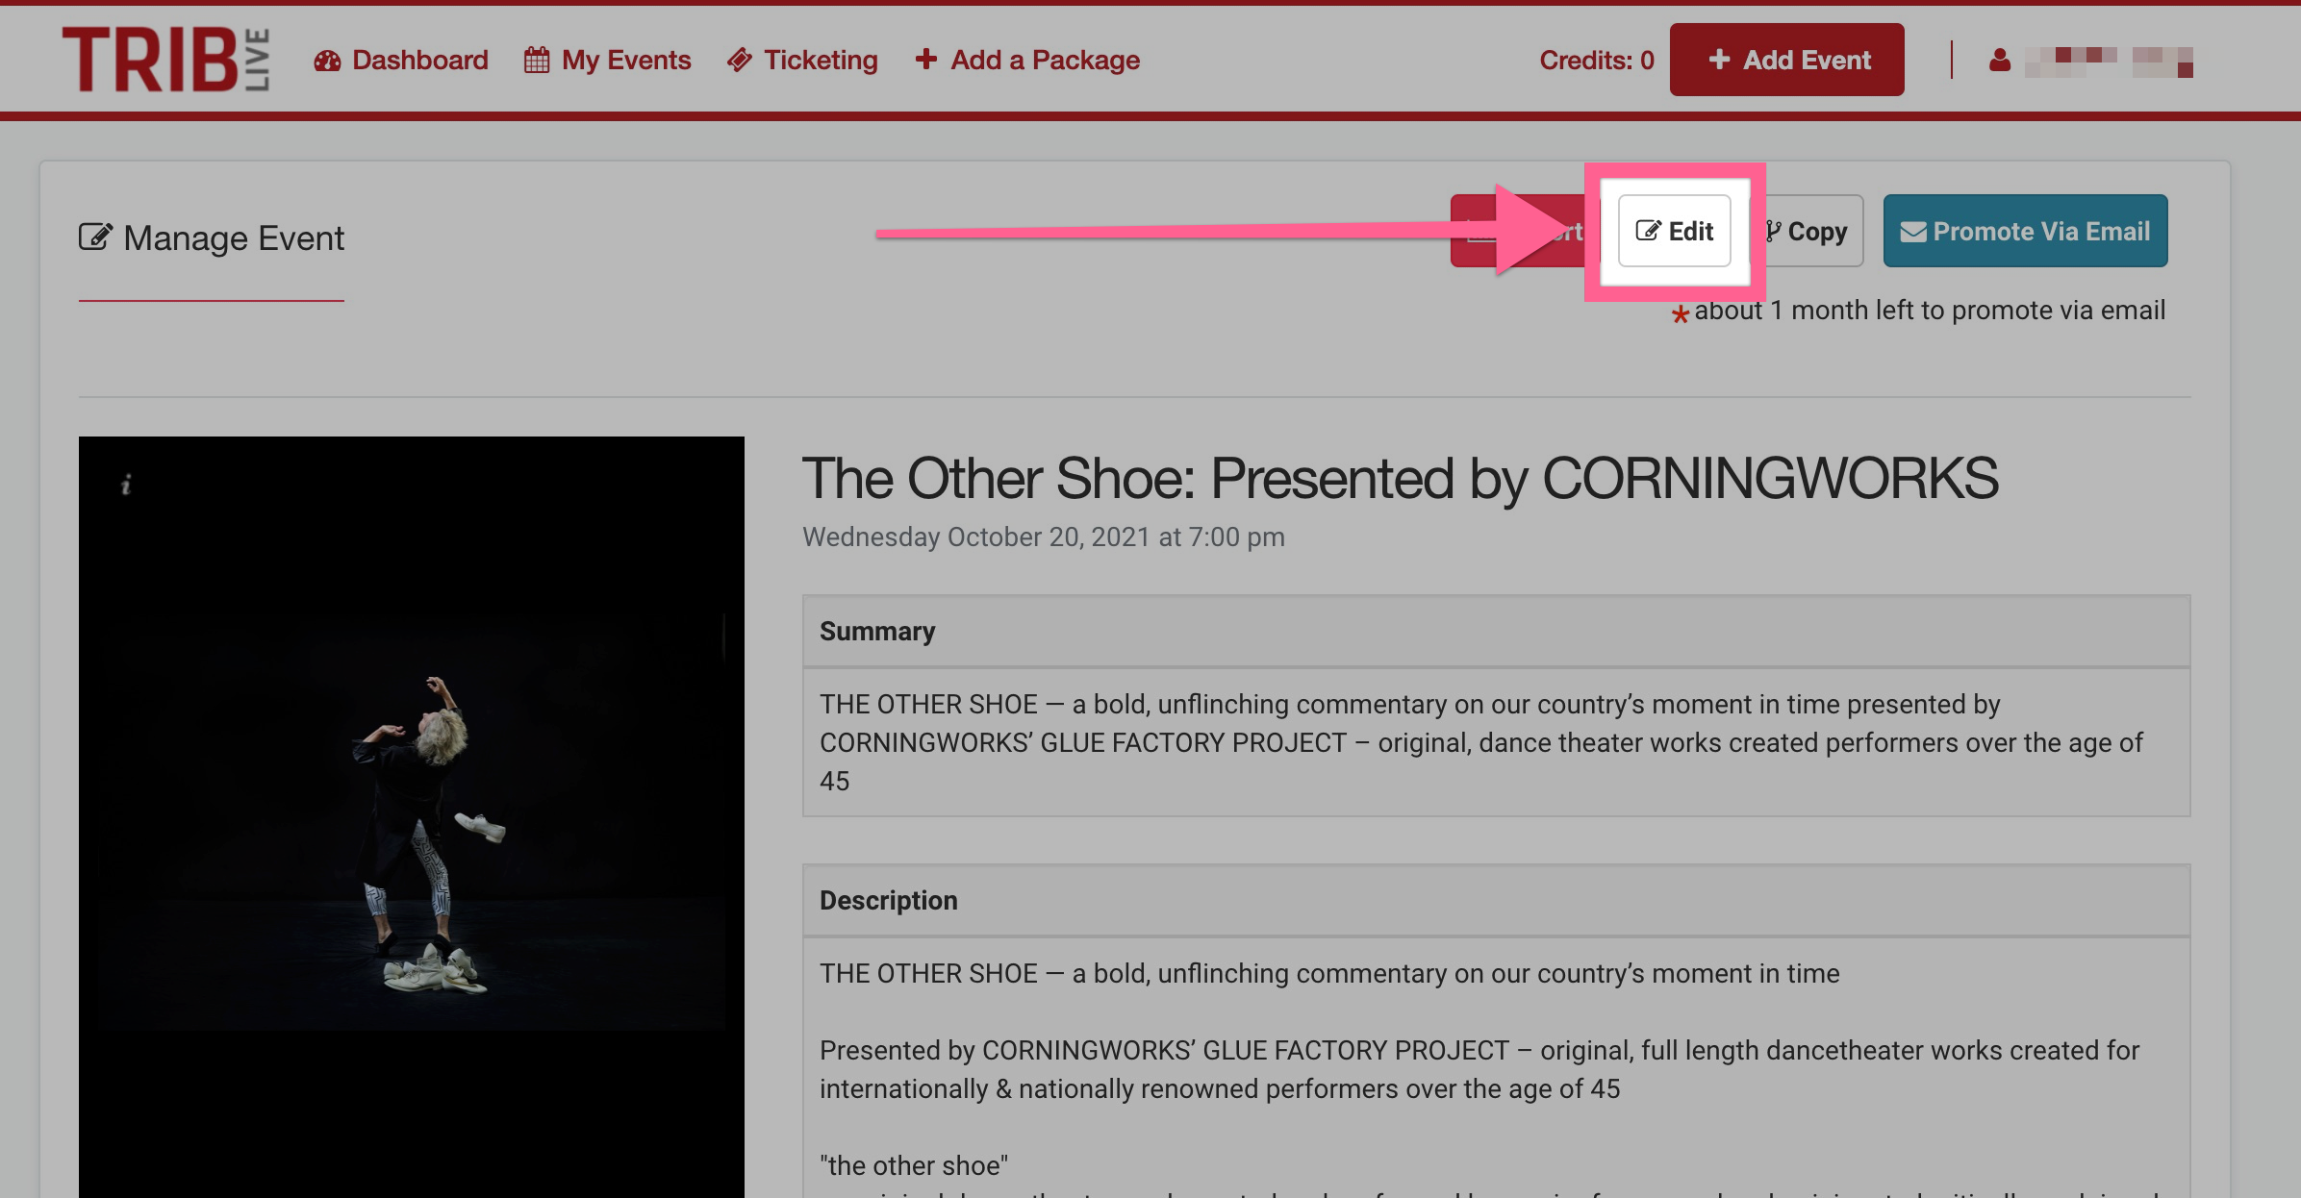Click the plus icon beside Add a Package
Viewport: 2301px width, 1198px height.
[925, 60]
